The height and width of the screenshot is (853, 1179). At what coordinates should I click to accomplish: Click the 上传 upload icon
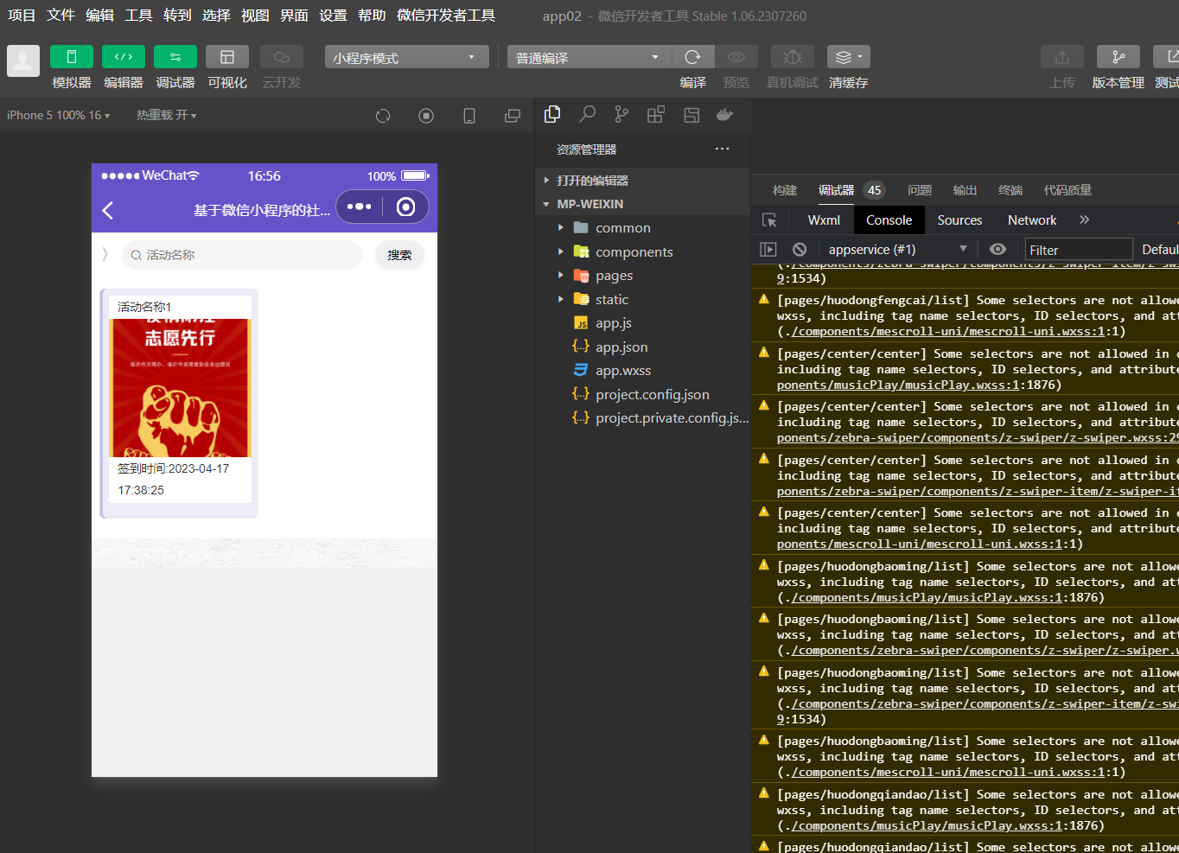click(x=1062, y=57)
